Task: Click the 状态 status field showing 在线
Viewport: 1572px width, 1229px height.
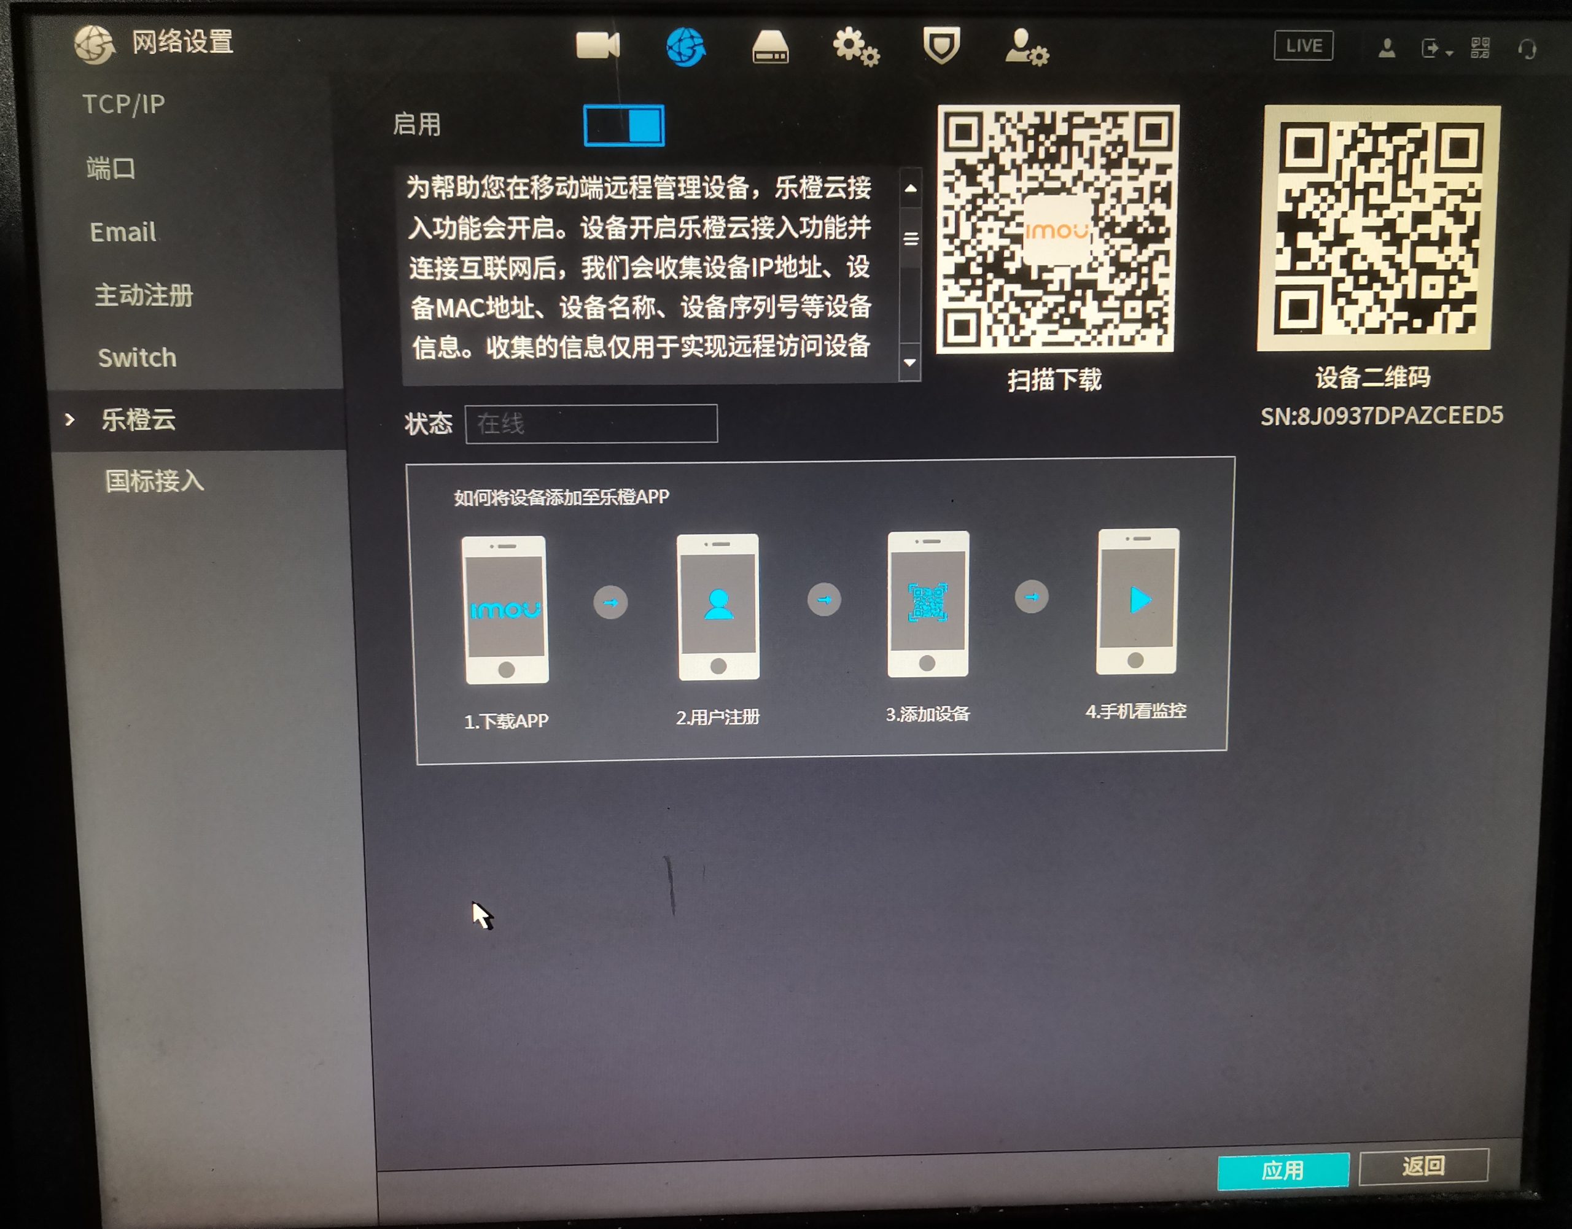Action: 591,423
